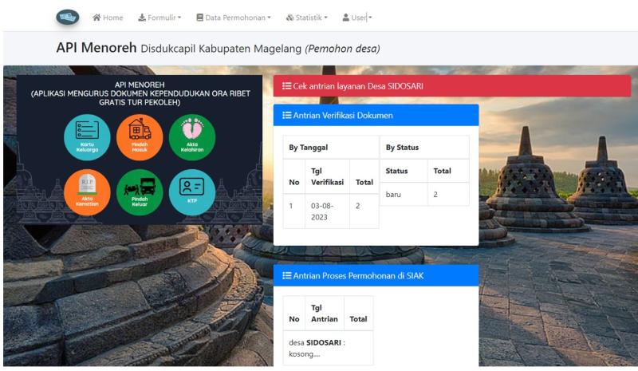The height and width of the screenshot is (371, 638).
Task: Expand the Statistik dropdown menu
Action: tap(306, 18)
